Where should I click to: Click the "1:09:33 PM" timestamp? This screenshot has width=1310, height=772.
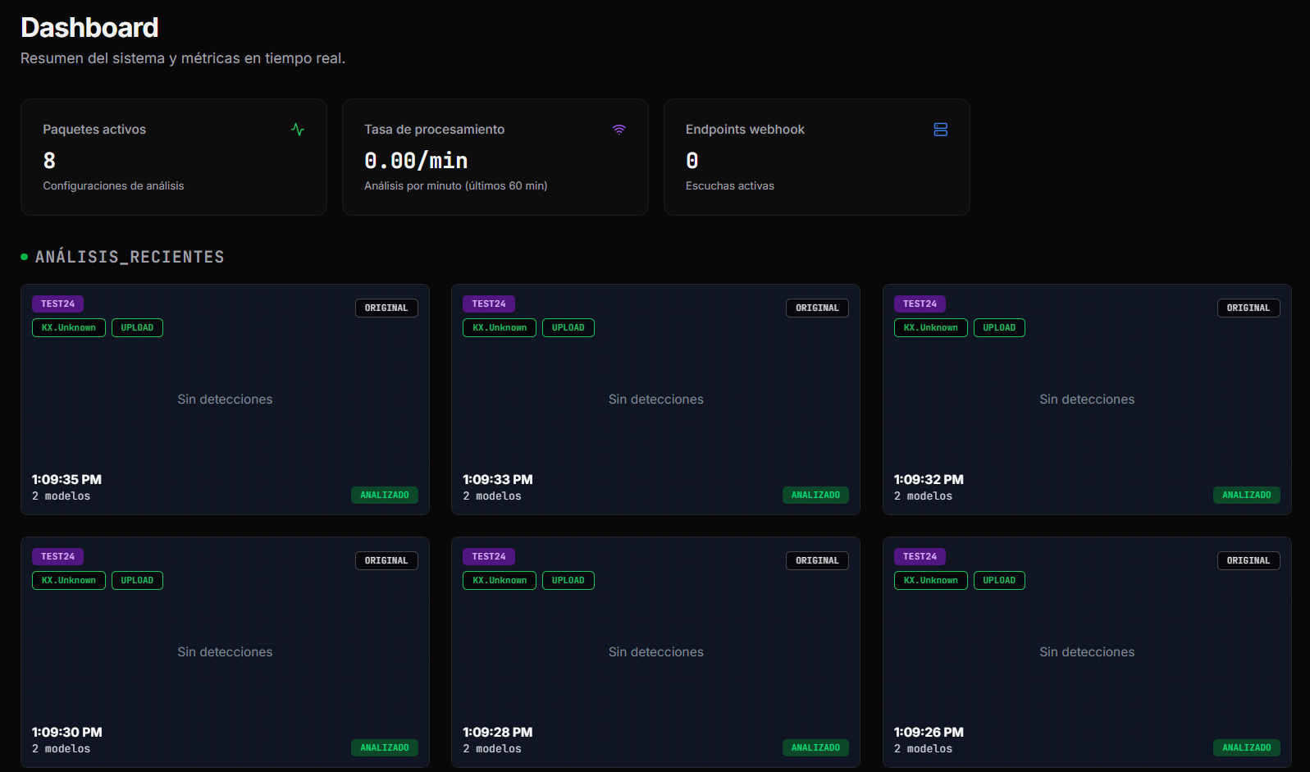tap(498, 479)
